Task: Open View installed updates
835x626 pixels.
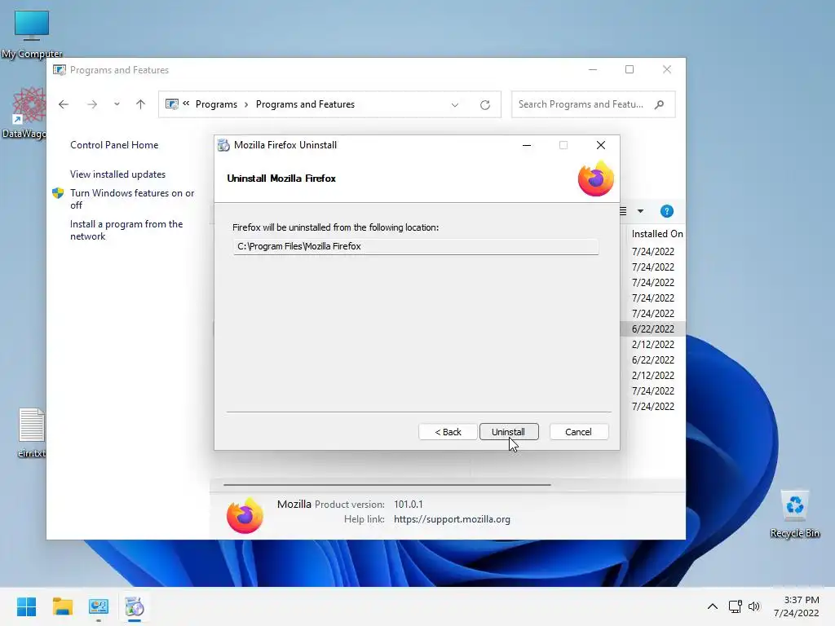Action: click(117, 174)
